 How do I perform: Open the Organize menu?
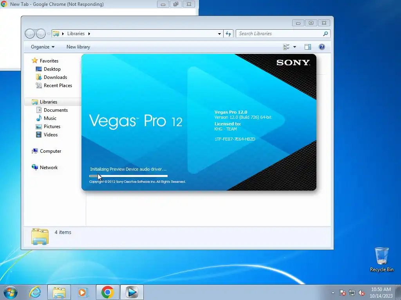[x=43, y=47]
